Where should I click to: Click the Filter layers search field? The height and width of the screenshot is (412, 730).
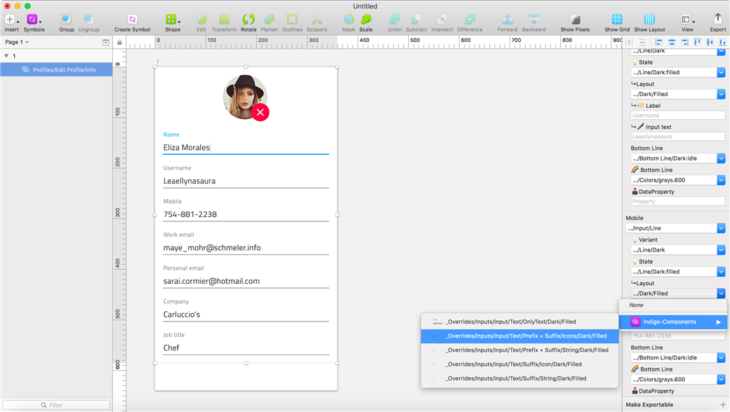pyautogui.click(x=56, y=405)
